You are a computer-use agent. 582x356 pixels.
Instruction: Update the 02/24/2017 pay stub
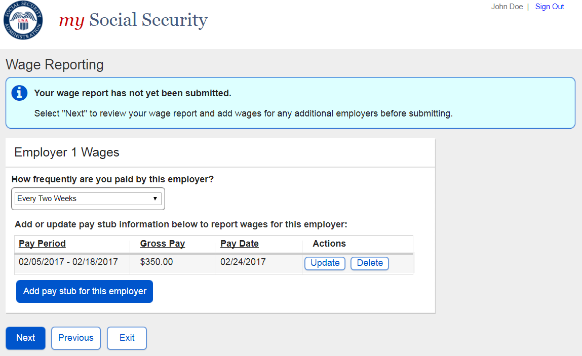pos(325,263)
